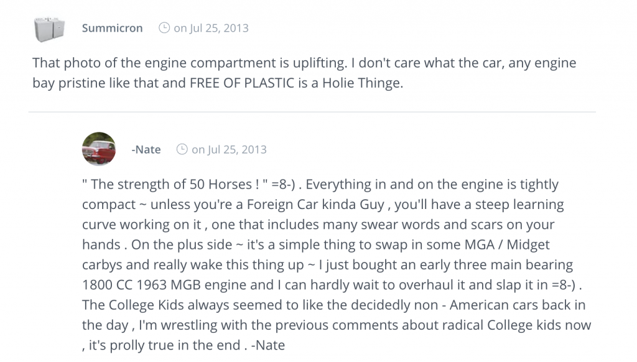
Task: Click clock icon beside Summicron's date
Action: (x=164, y=28)
